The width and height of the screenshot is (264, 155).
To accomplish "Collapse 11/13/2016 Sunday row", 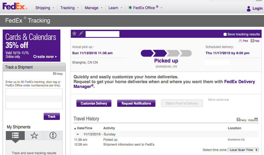I will [x=78, y=134].
